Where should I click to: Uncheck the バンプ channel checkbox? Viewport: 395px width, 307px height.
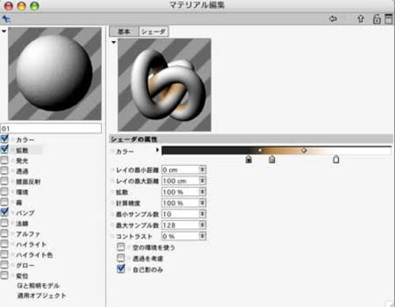click(5, 212)
